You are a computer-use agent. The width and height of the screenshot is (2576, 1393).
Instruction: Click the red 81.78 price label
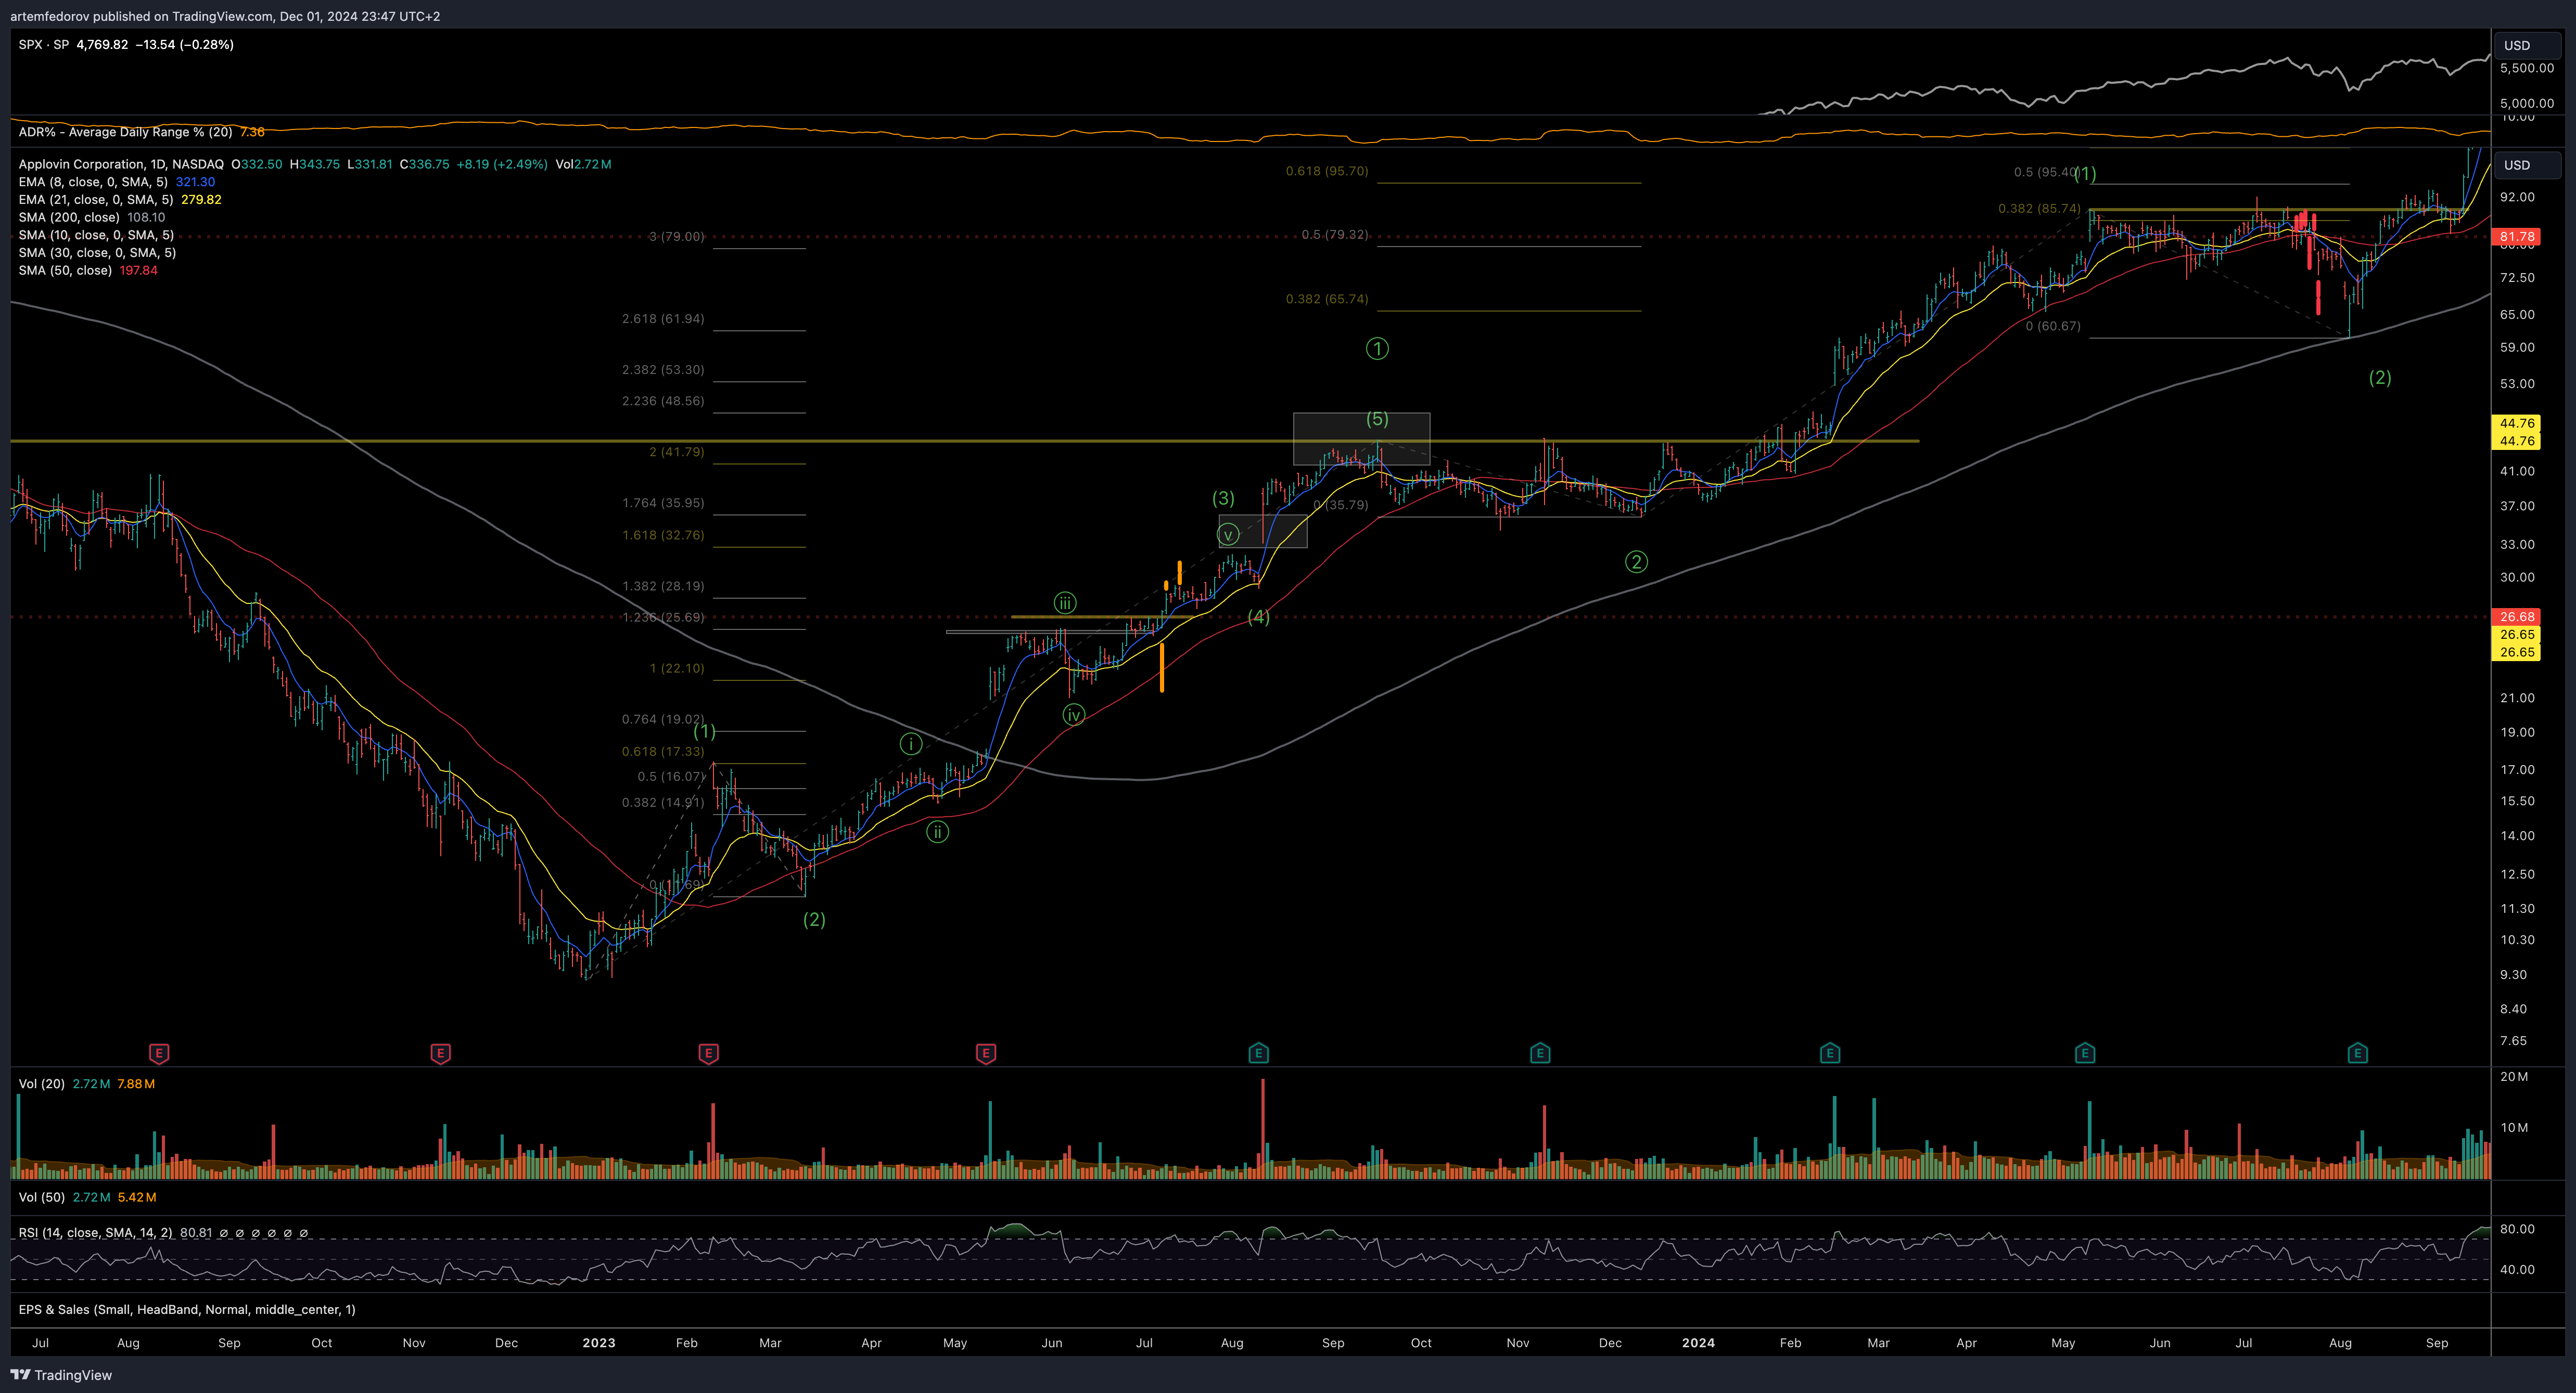[2517, 237]
